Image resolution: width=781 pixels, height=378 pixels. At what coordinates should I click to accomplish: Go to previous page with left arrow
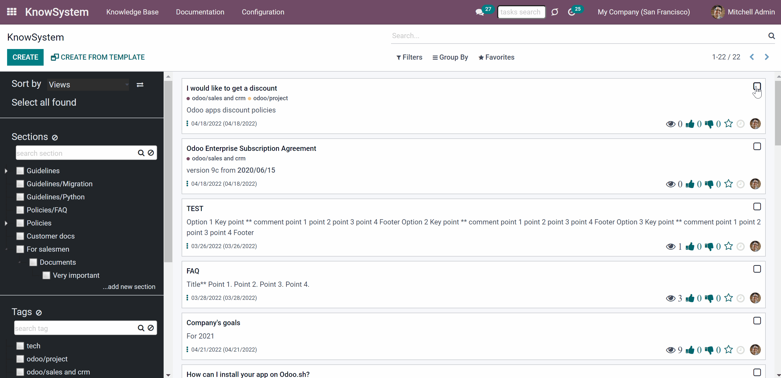pos(752,57)
